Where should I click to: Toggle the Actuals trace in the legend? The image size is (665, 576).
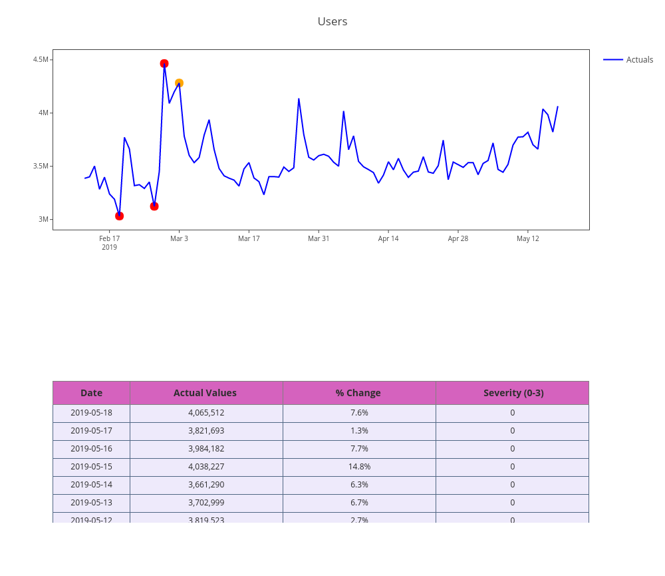coord(639,60)
